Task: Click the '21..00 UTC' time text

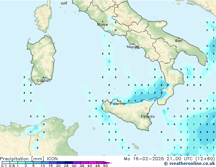Action: point(180,159)
